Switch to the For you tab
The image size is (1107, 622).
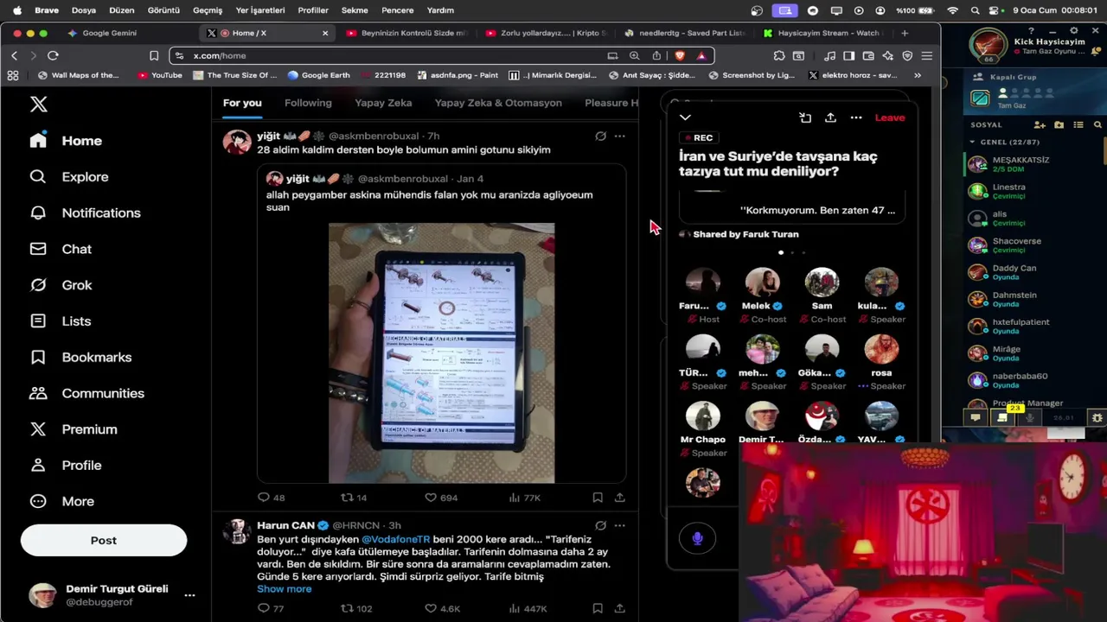(x=242, y=103)
